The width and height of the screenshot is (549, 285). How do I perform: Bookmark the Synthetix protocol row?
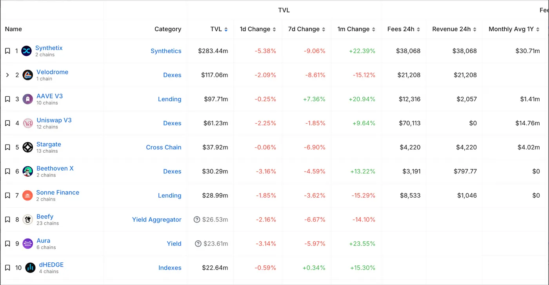coord(7,51)
